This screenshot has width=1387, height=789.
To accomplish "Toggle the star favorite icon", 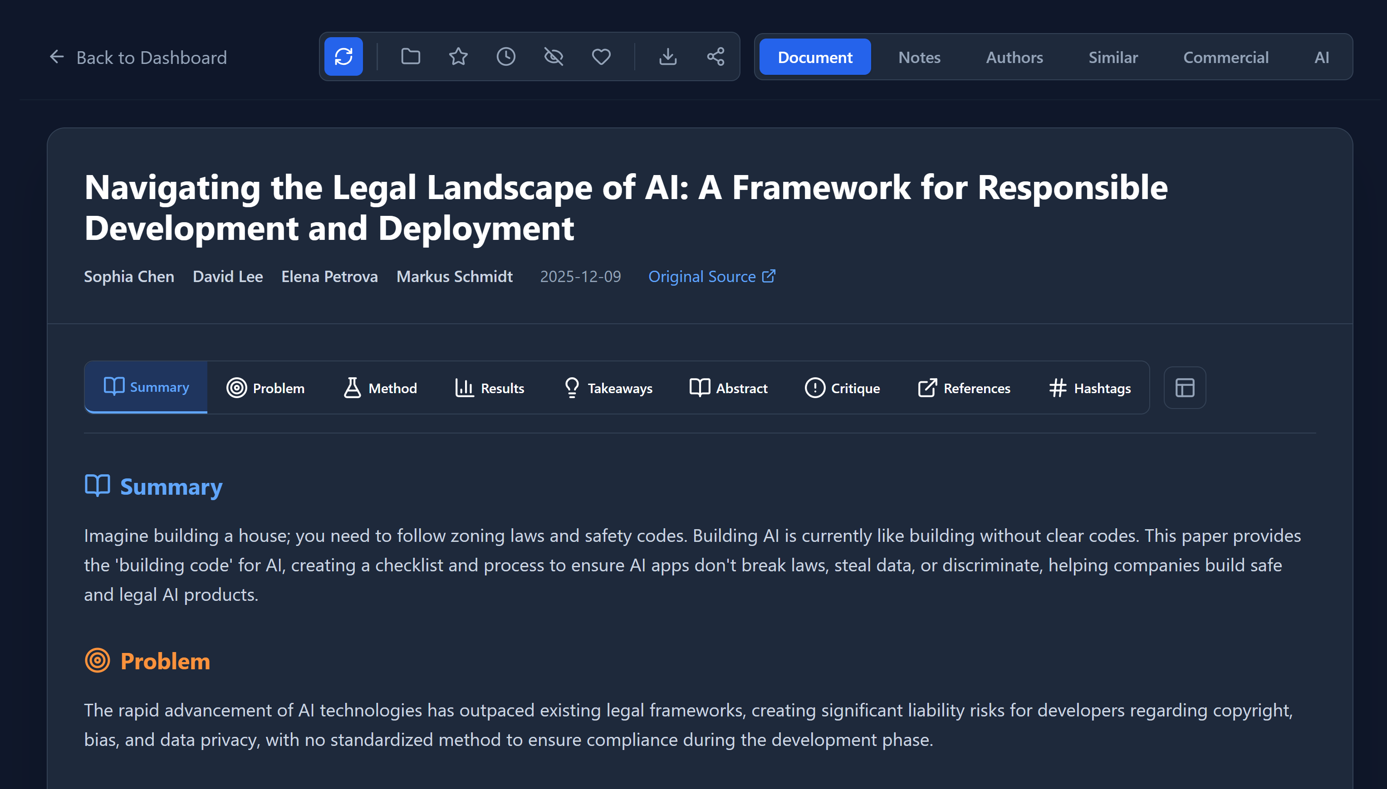I will pos(458,56).
